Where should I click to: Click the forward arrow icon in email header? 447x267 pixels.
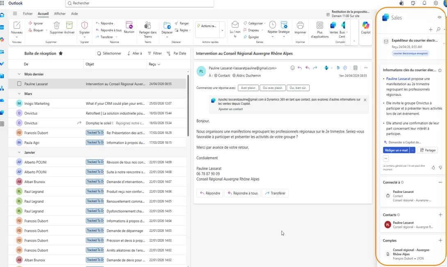pos(315,68)
